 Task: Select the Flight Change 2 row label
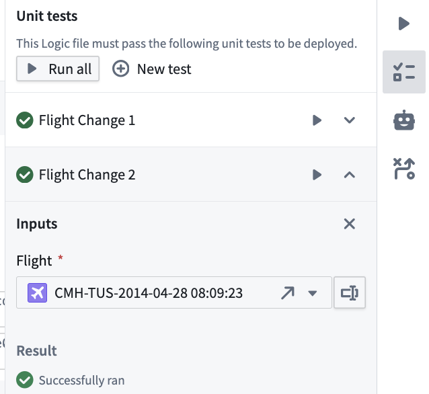(x=87, y=175)
